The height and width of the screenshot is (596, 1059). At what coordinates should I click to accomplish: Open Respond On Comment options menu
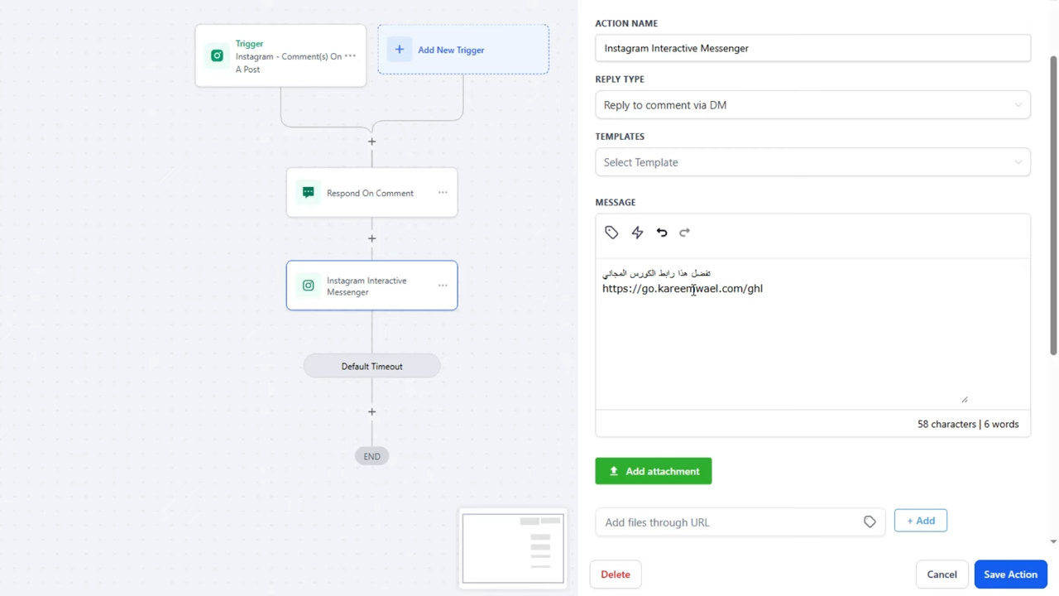[443, 193]
